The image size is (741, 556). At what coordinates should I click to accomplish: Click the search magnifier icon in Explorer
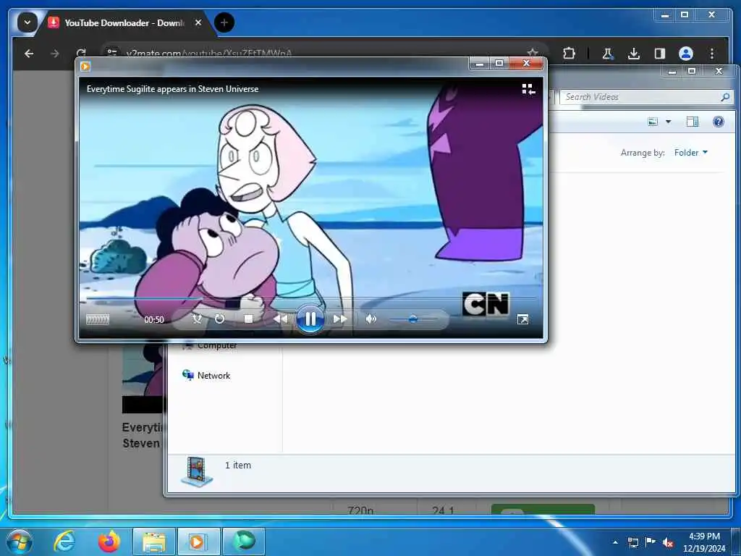pyautogui.click(x=725, y=97)
